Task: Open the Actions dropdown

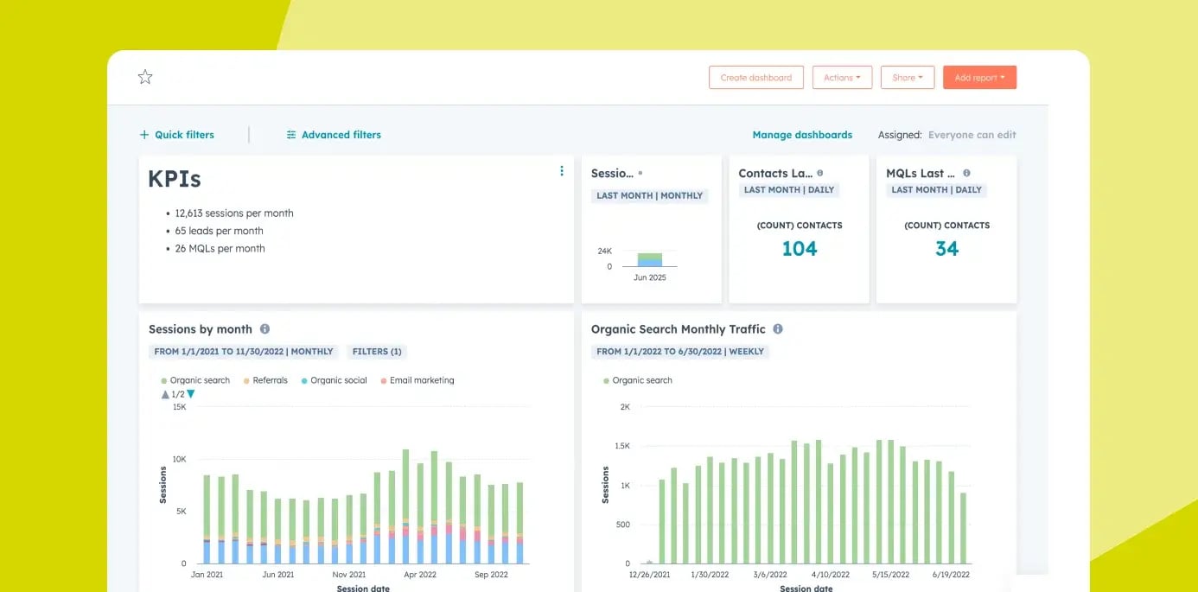Action: 842,78
